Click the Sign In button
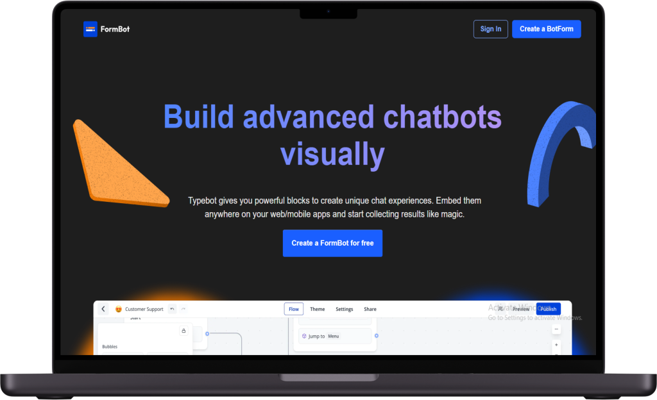The height and width of the screenshot is (400, 657). [491, 29]
